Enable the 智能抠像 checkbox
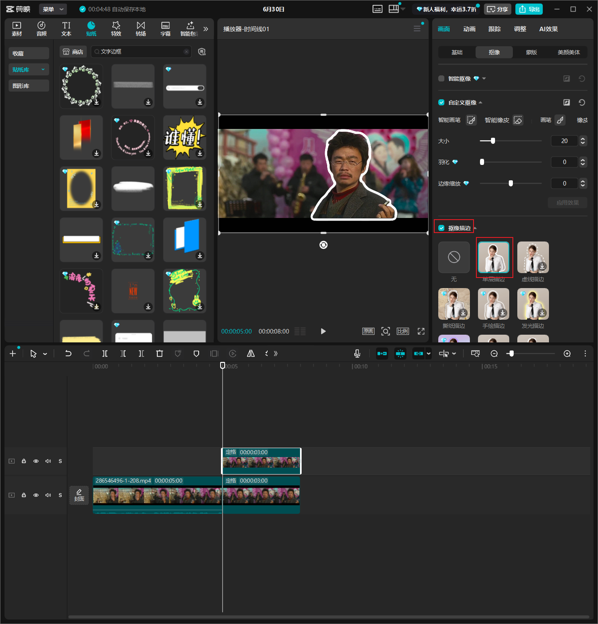Viewport: 598px width, 624px height. click(x=441, y=78)
